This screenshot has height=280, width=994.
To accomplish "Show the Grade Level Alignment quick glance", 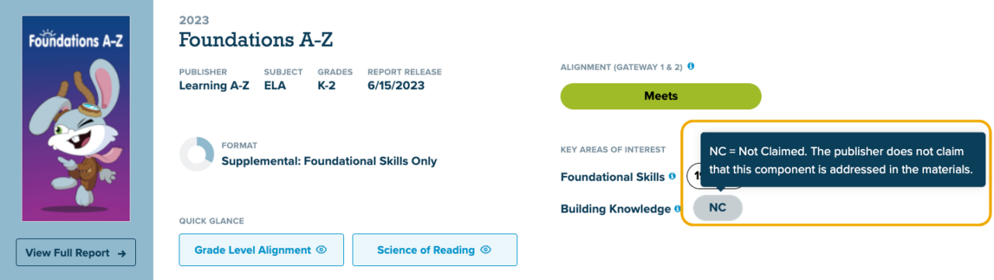I will (262, 250).
